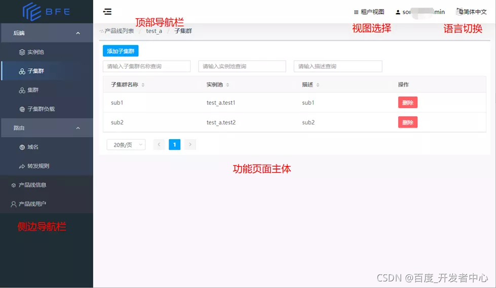Viewport: 496px width, 288px height.
Task: Collapse the 后端 menu section
Action: click(47, 33)
